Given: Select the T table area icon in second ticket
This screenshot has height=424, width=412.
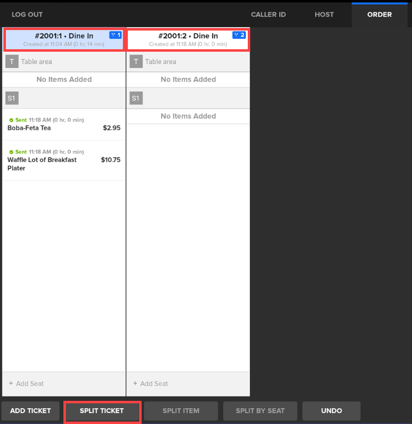Looking at the screenshot, I should pos(136,62).
